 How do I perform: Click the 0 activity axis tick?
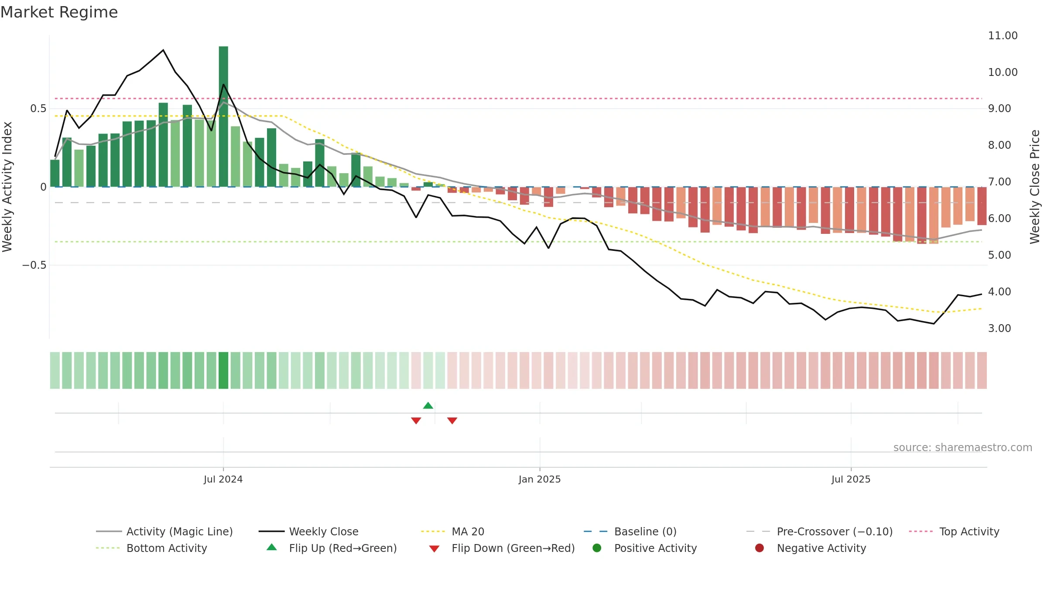[x=43, y=187]
